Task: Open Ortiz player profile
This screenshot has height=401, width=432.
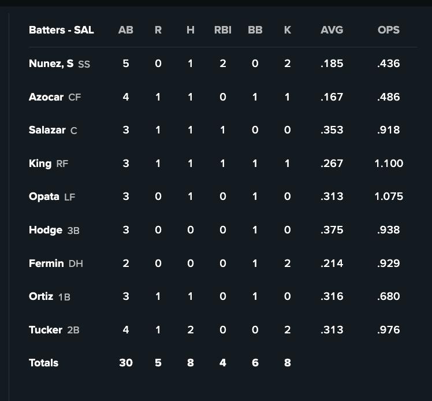Action: 41,296
